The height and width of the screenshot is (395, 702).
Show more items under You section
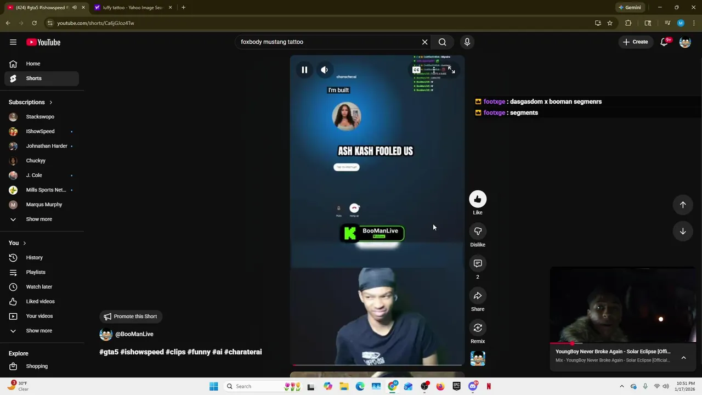click(42, 331)
